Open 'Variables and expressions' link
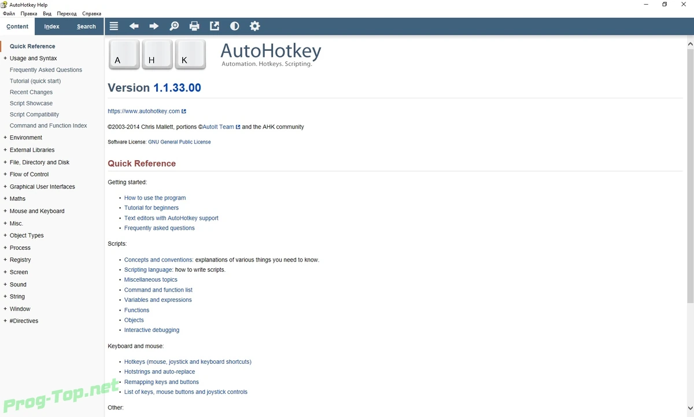Screen dimensions: 694x417 pos(158,300)
